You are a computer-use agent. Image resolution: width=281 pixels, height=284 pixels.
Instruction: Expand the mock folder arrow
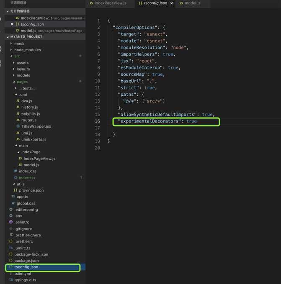point(11,43)
